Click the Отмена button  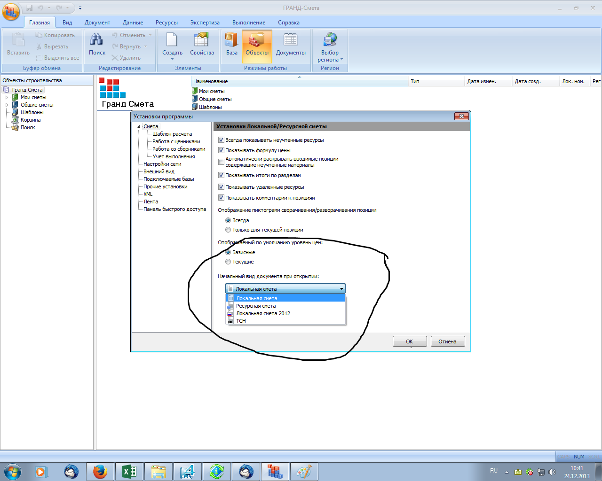coord(447,341)
